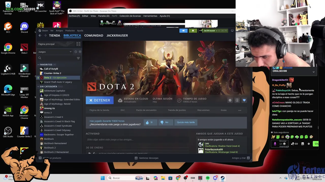Open Colección de Escenas menu in OBS
Image resolution: width=325 pixels, height=182 pixels.
130,16
